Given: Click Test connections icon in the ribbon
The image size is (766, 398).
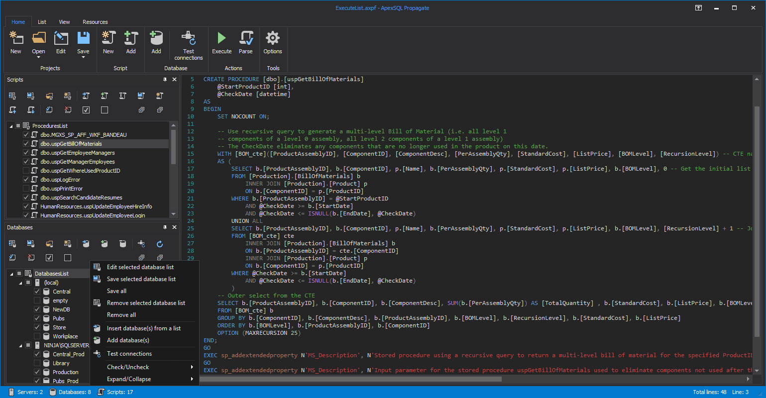Looking at the screenshot, I should [x=189, y=38].
